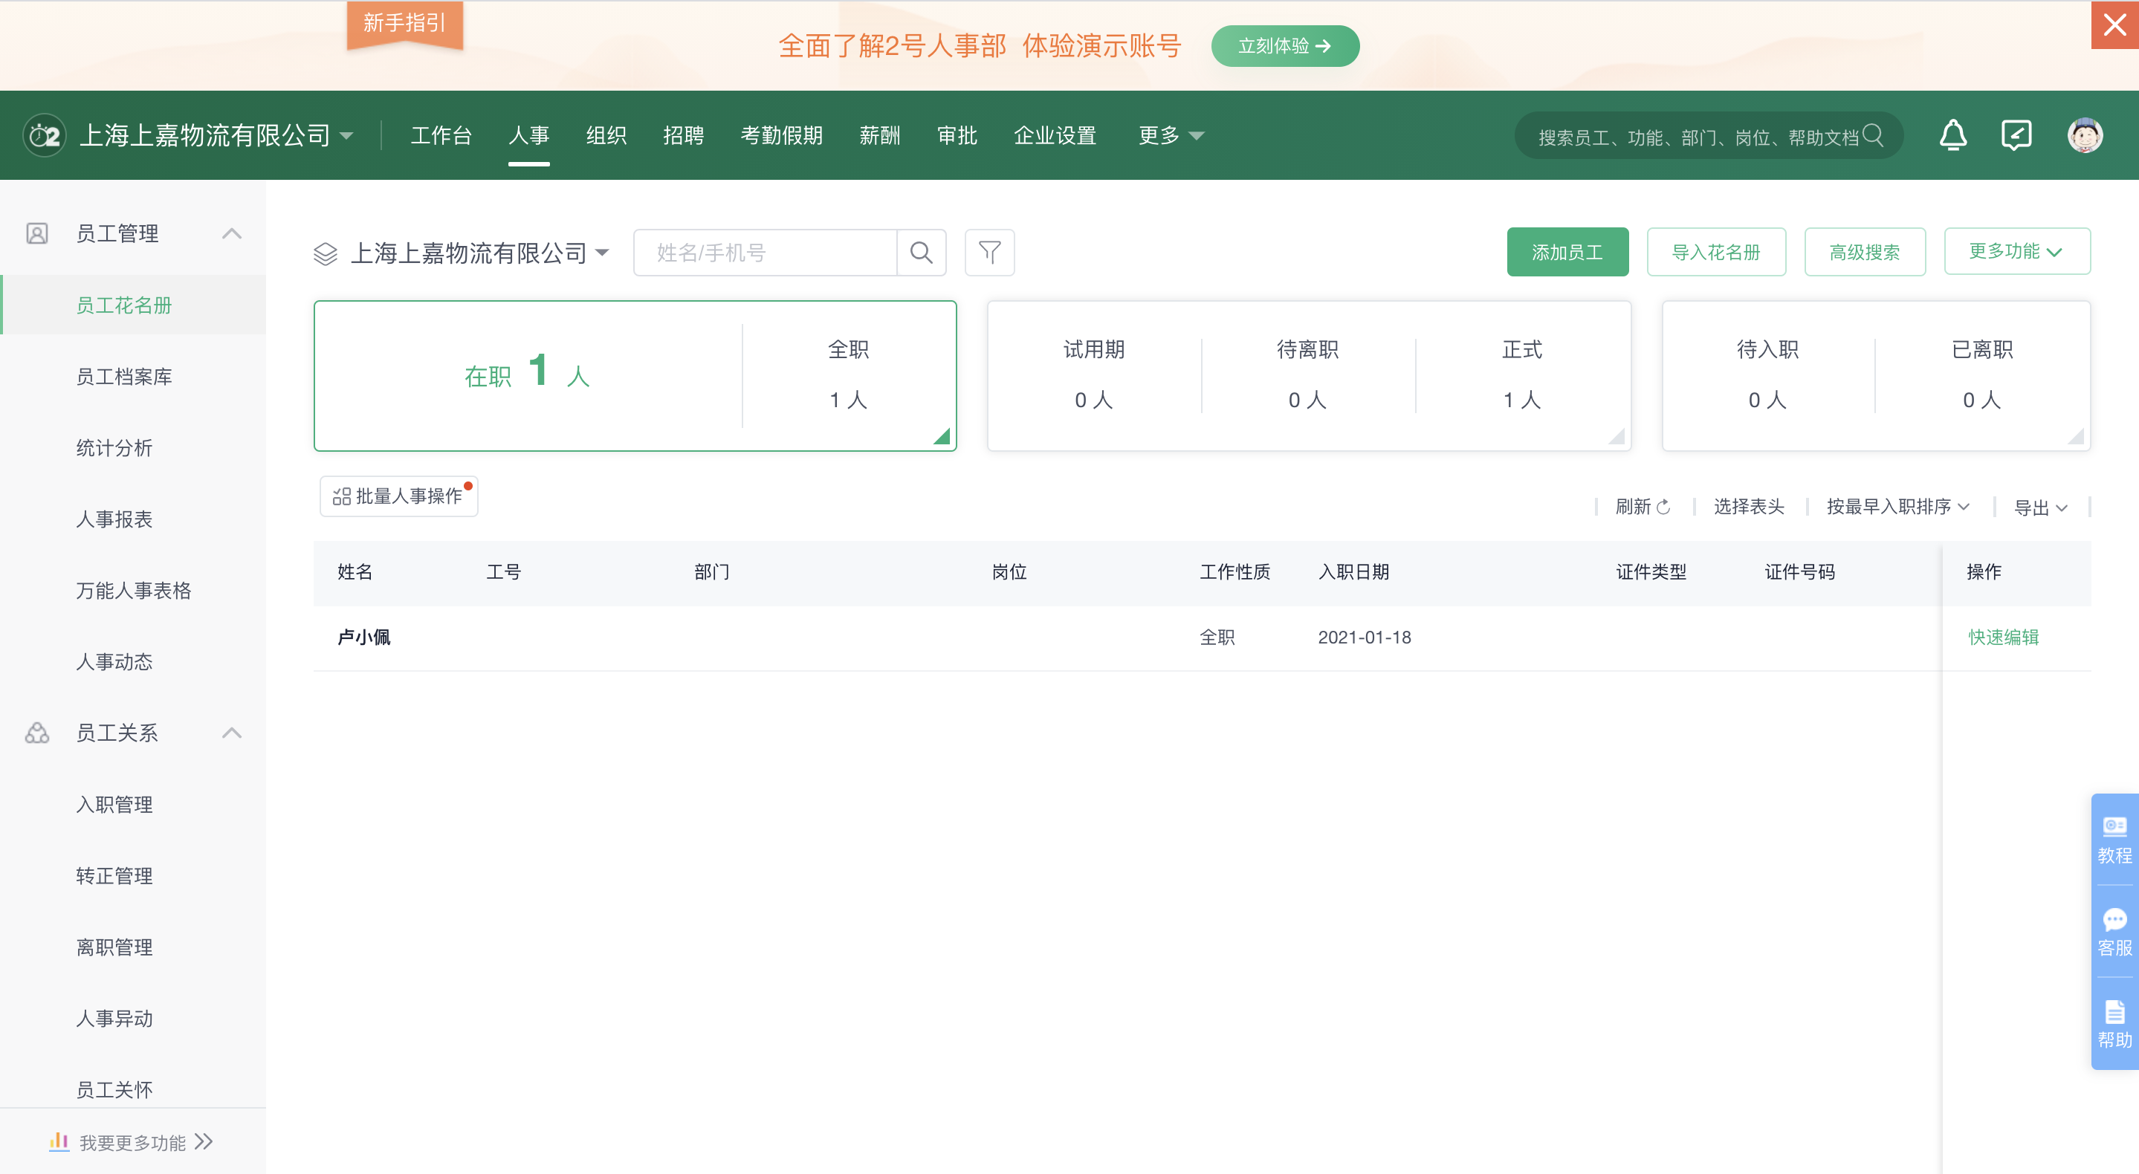Collapse the 员工管理 sidebar section

(232, 233)
